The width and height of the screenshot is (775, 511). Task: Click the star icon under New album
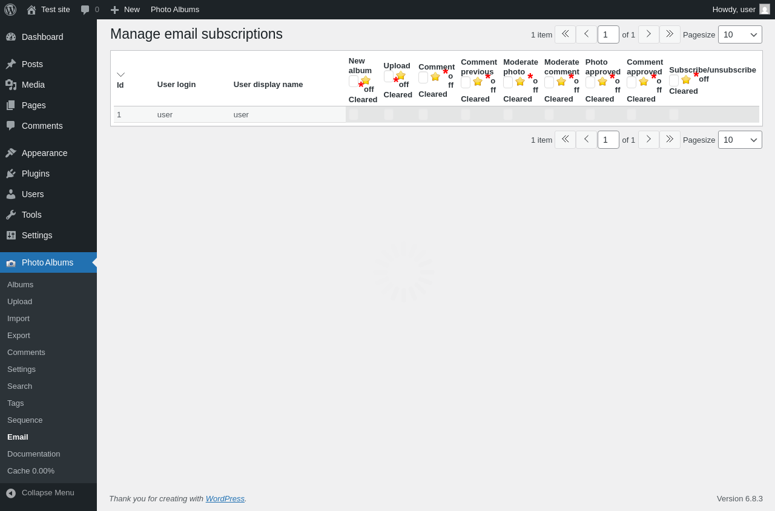366,80
